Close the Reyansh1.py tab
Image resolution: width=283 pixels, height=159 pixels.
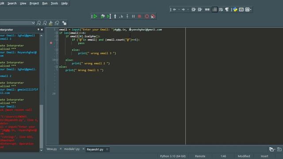point(107,149)
